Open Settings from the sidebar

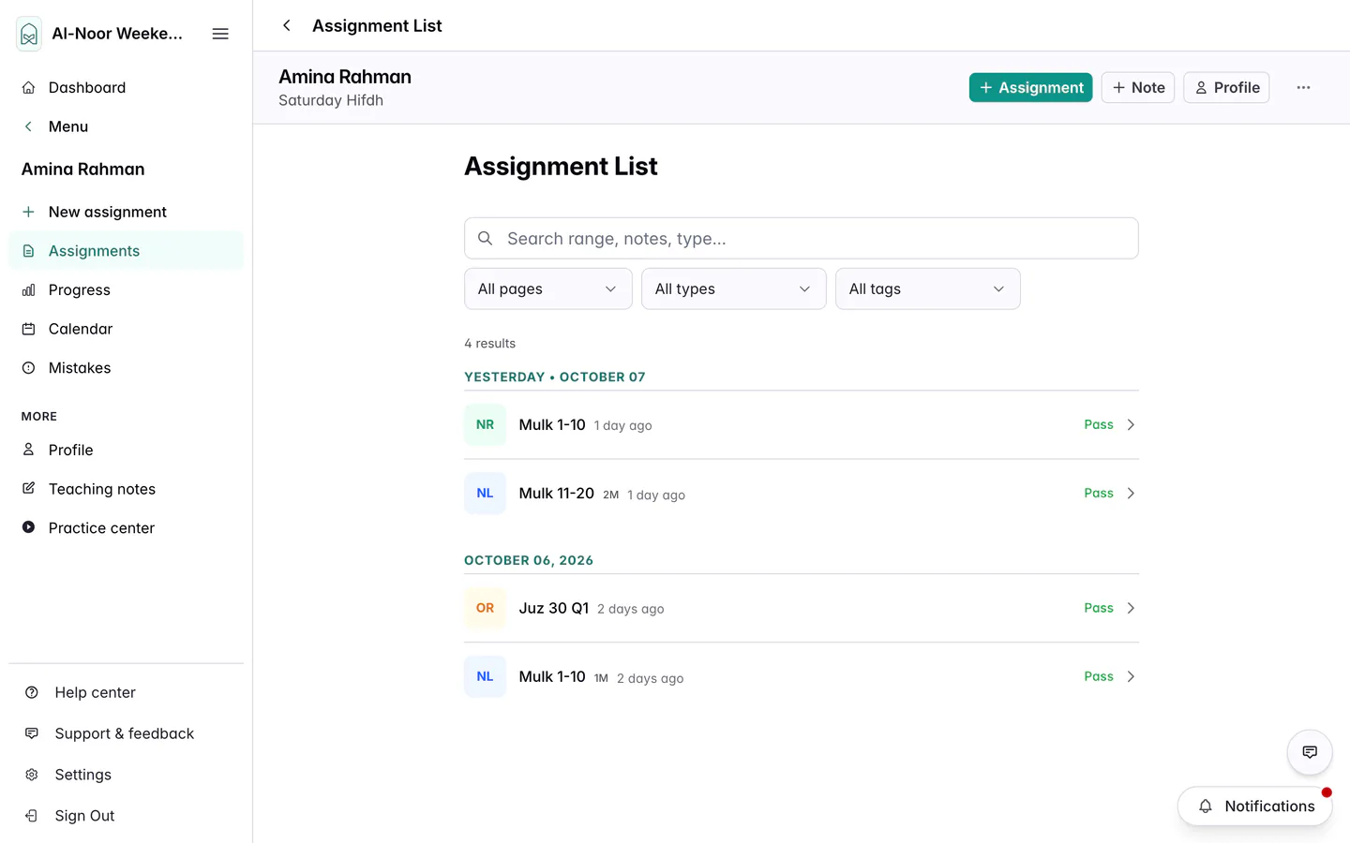tap(126, 775)
